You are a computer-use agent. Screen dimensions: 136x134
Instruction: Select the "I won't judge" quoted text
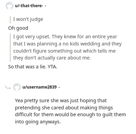coord(28,19)
